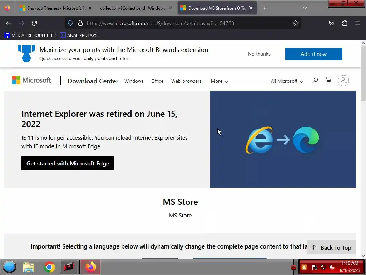Open the Office nav item

click(157, 81)
